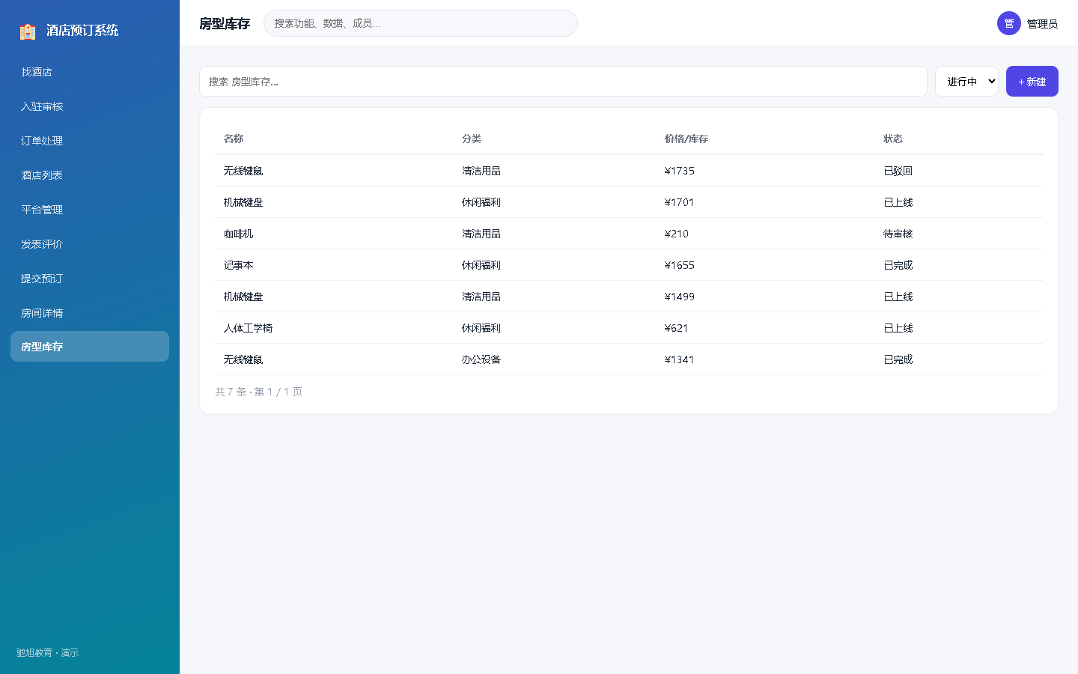Click the 名称 column header
This screenshot has height=674, width=1078.
pyautogui.click(x=234, y=139)
